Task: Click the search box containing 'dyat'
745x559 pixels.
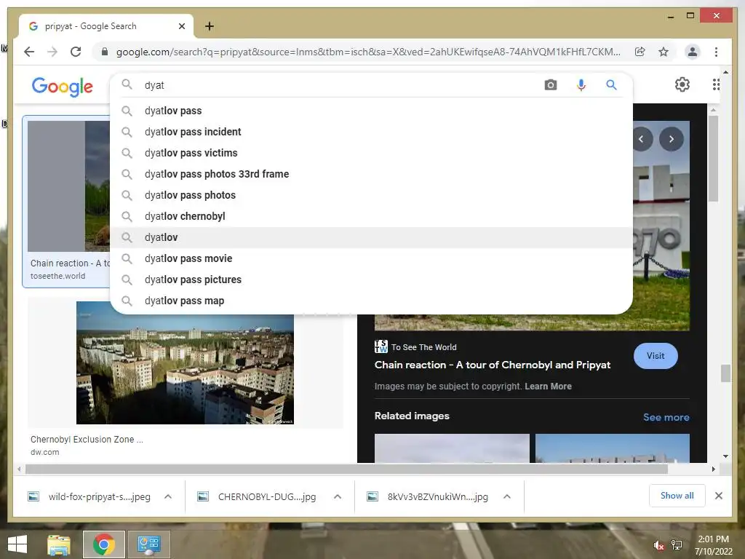Action: point(342,85)
